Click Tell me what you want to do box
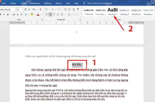155x102 pixels. 99,3
